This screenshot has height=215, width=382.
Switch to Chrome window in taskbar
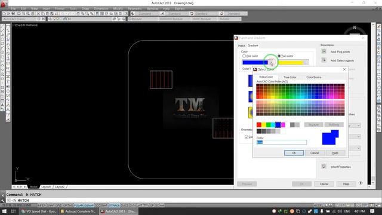(39, 211)
